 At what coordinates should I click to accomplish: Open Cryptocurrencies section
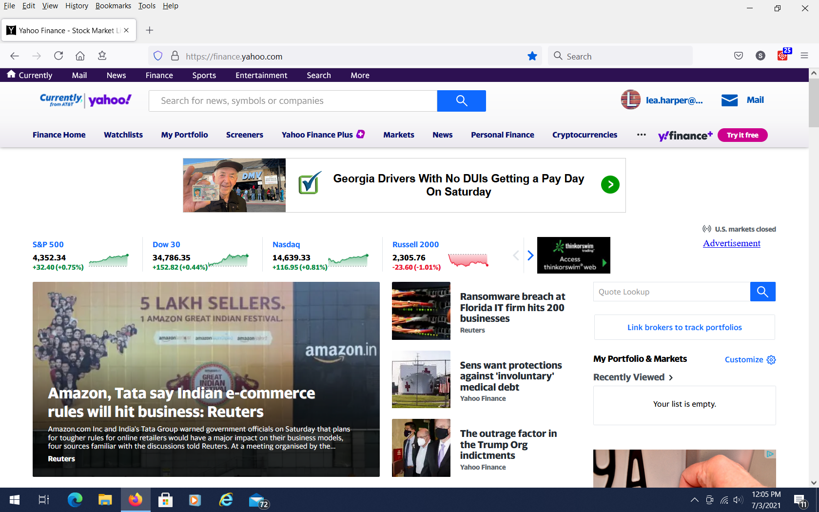point(585,135)
